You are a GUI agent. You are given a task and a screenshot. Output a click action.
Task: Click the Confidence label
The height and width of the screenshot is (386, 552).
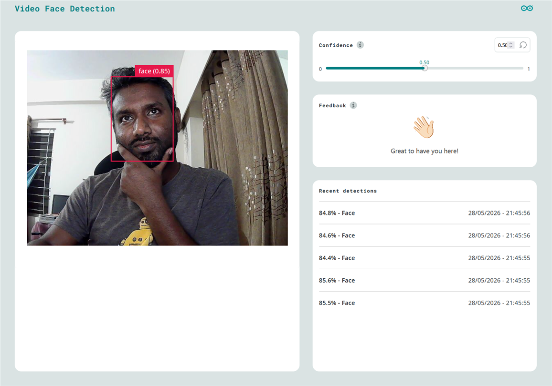point(336,45)
